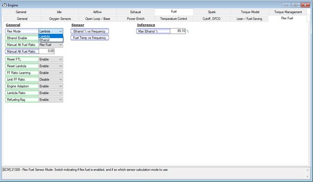Image resolution: width=313 pixels, height=182 pixels.
Task: Click the Max Ethanol % value field
Action: pyautogui.click(x=178, y=31)
